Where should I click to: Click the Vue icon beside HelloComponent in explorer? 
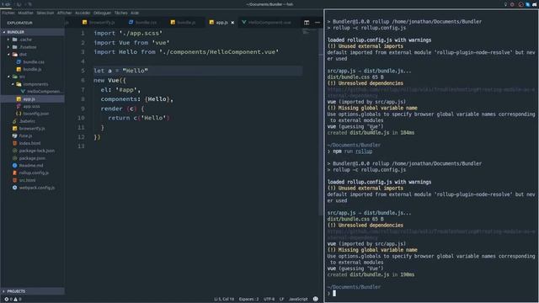(23, 92)
